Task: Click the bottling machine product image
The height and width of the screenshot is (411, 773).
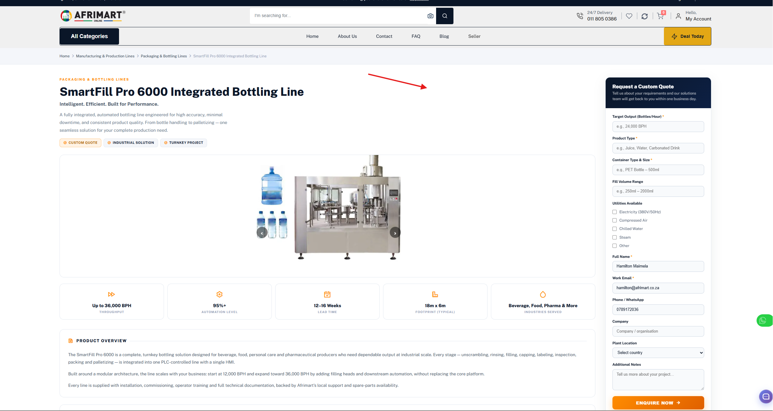Action: pyautogui.click(x=329, y=207)
